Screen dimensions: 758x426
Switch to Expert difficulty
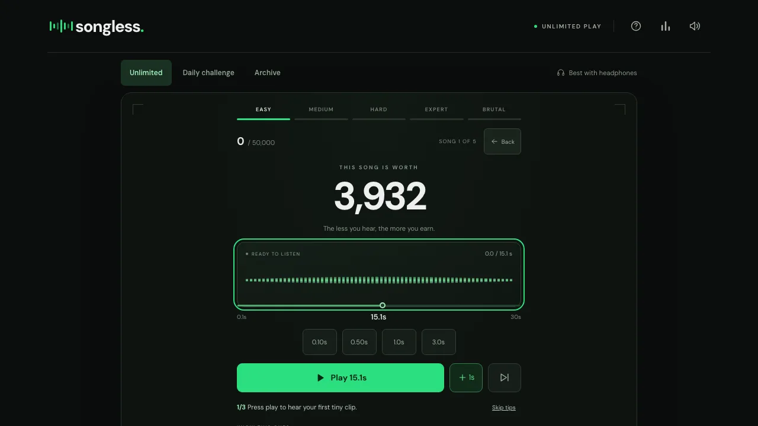(436, 111)
